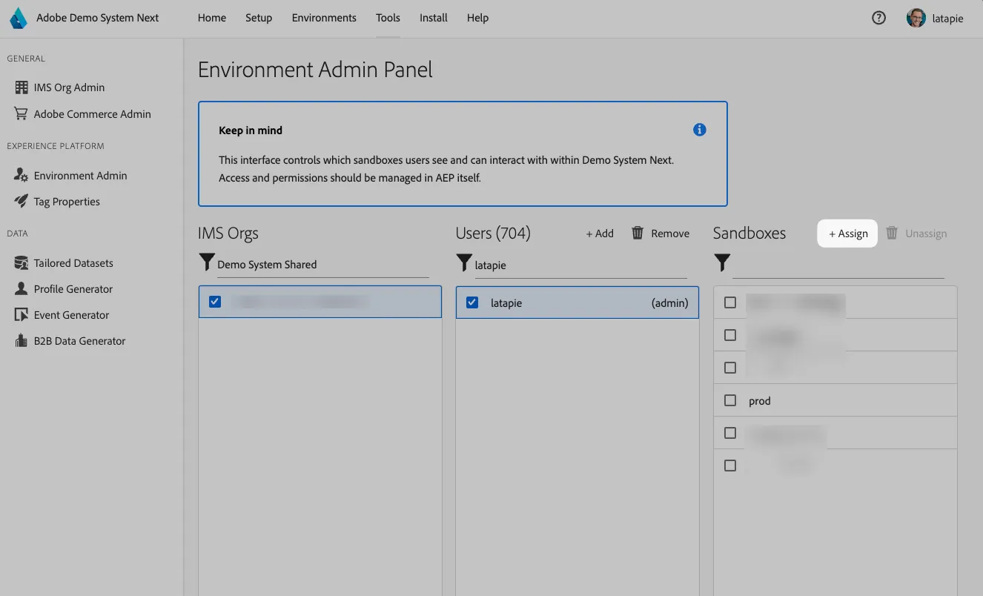Open the Tools menu
Screen dimensions: 983x596
(x=388, y=18)
